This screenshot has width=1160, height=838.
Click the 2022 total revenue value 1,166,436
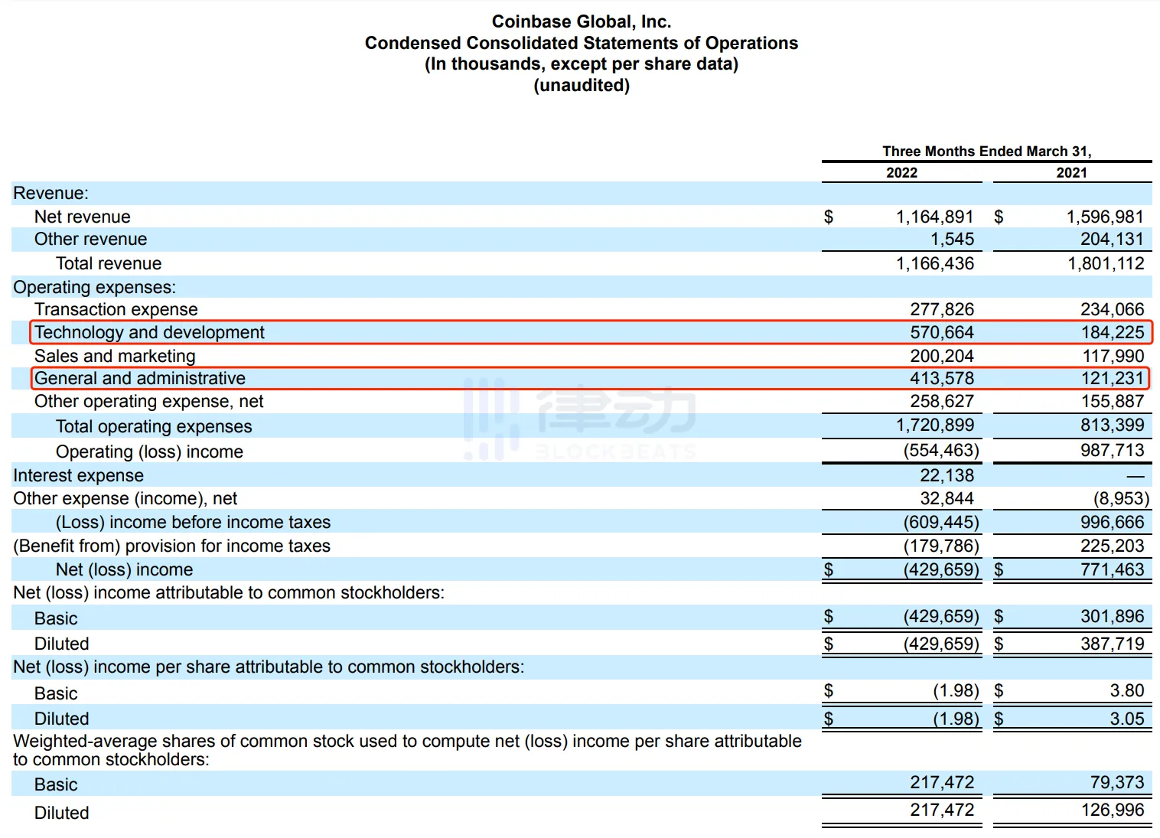[x=934, y=264]
